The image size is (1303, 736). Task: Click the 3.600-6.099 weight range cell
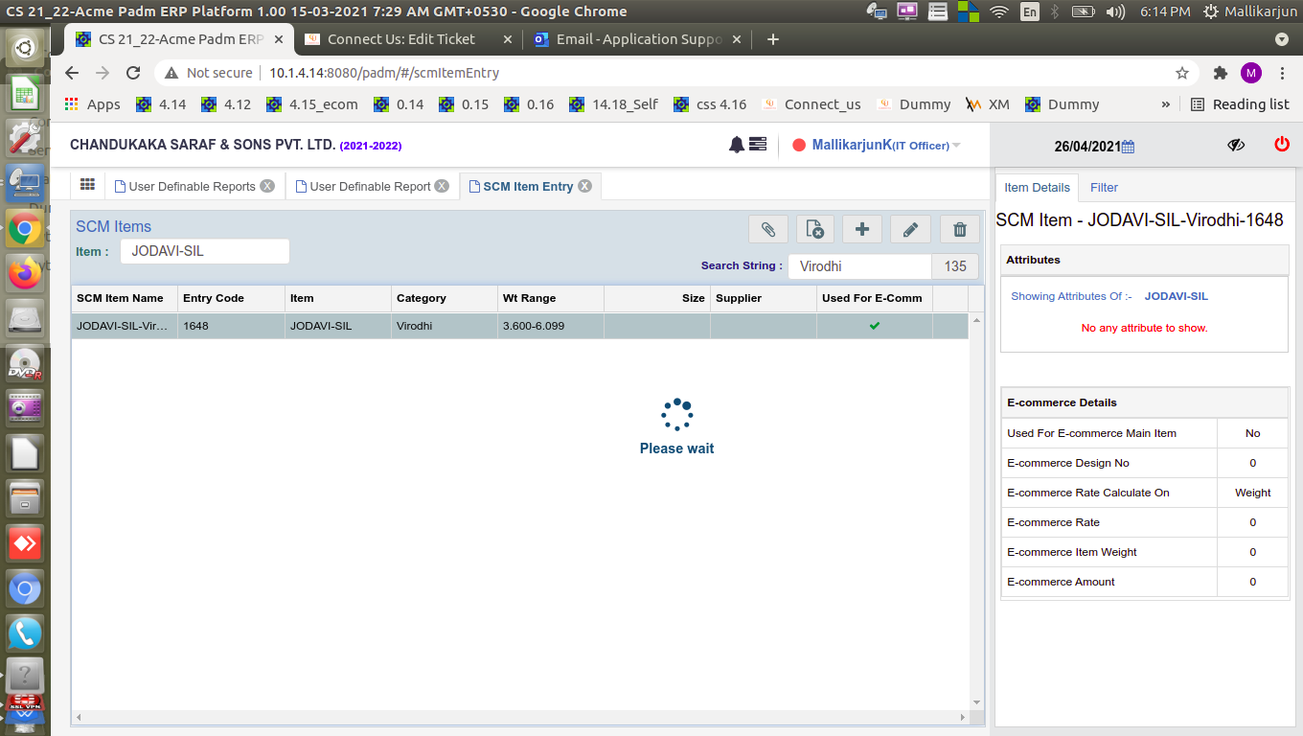551,326
